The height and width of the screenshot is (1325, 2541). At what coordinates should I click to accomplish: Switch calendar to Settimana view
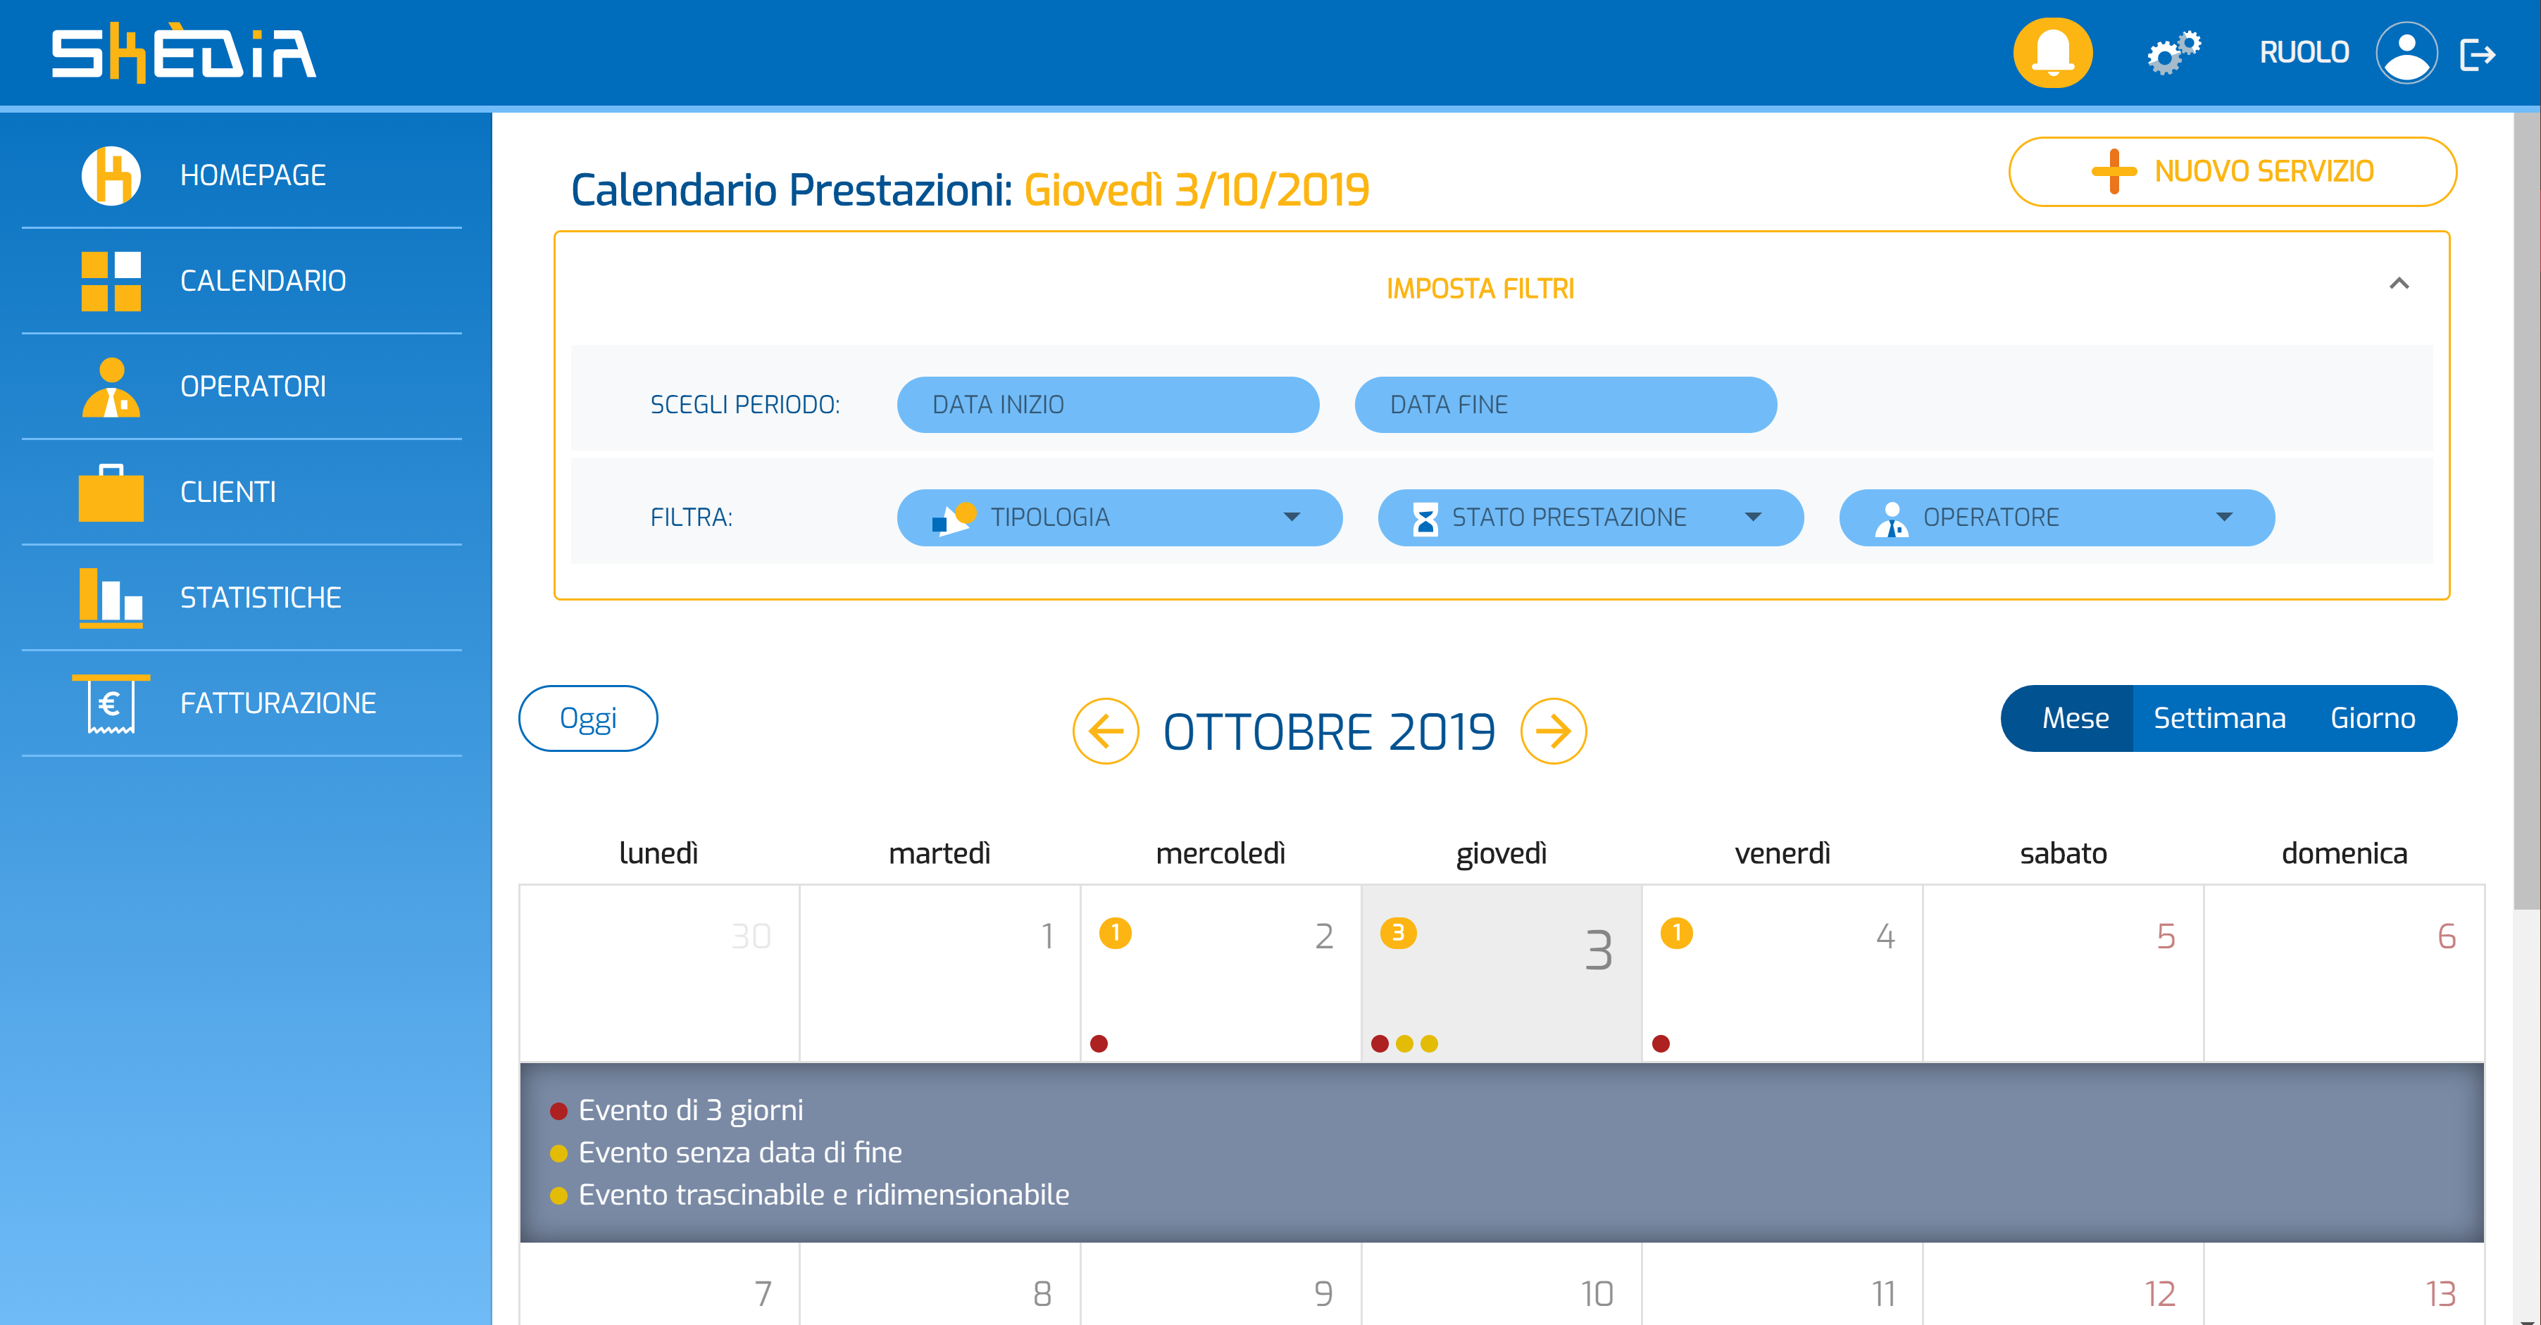[x=2218, y=717]
